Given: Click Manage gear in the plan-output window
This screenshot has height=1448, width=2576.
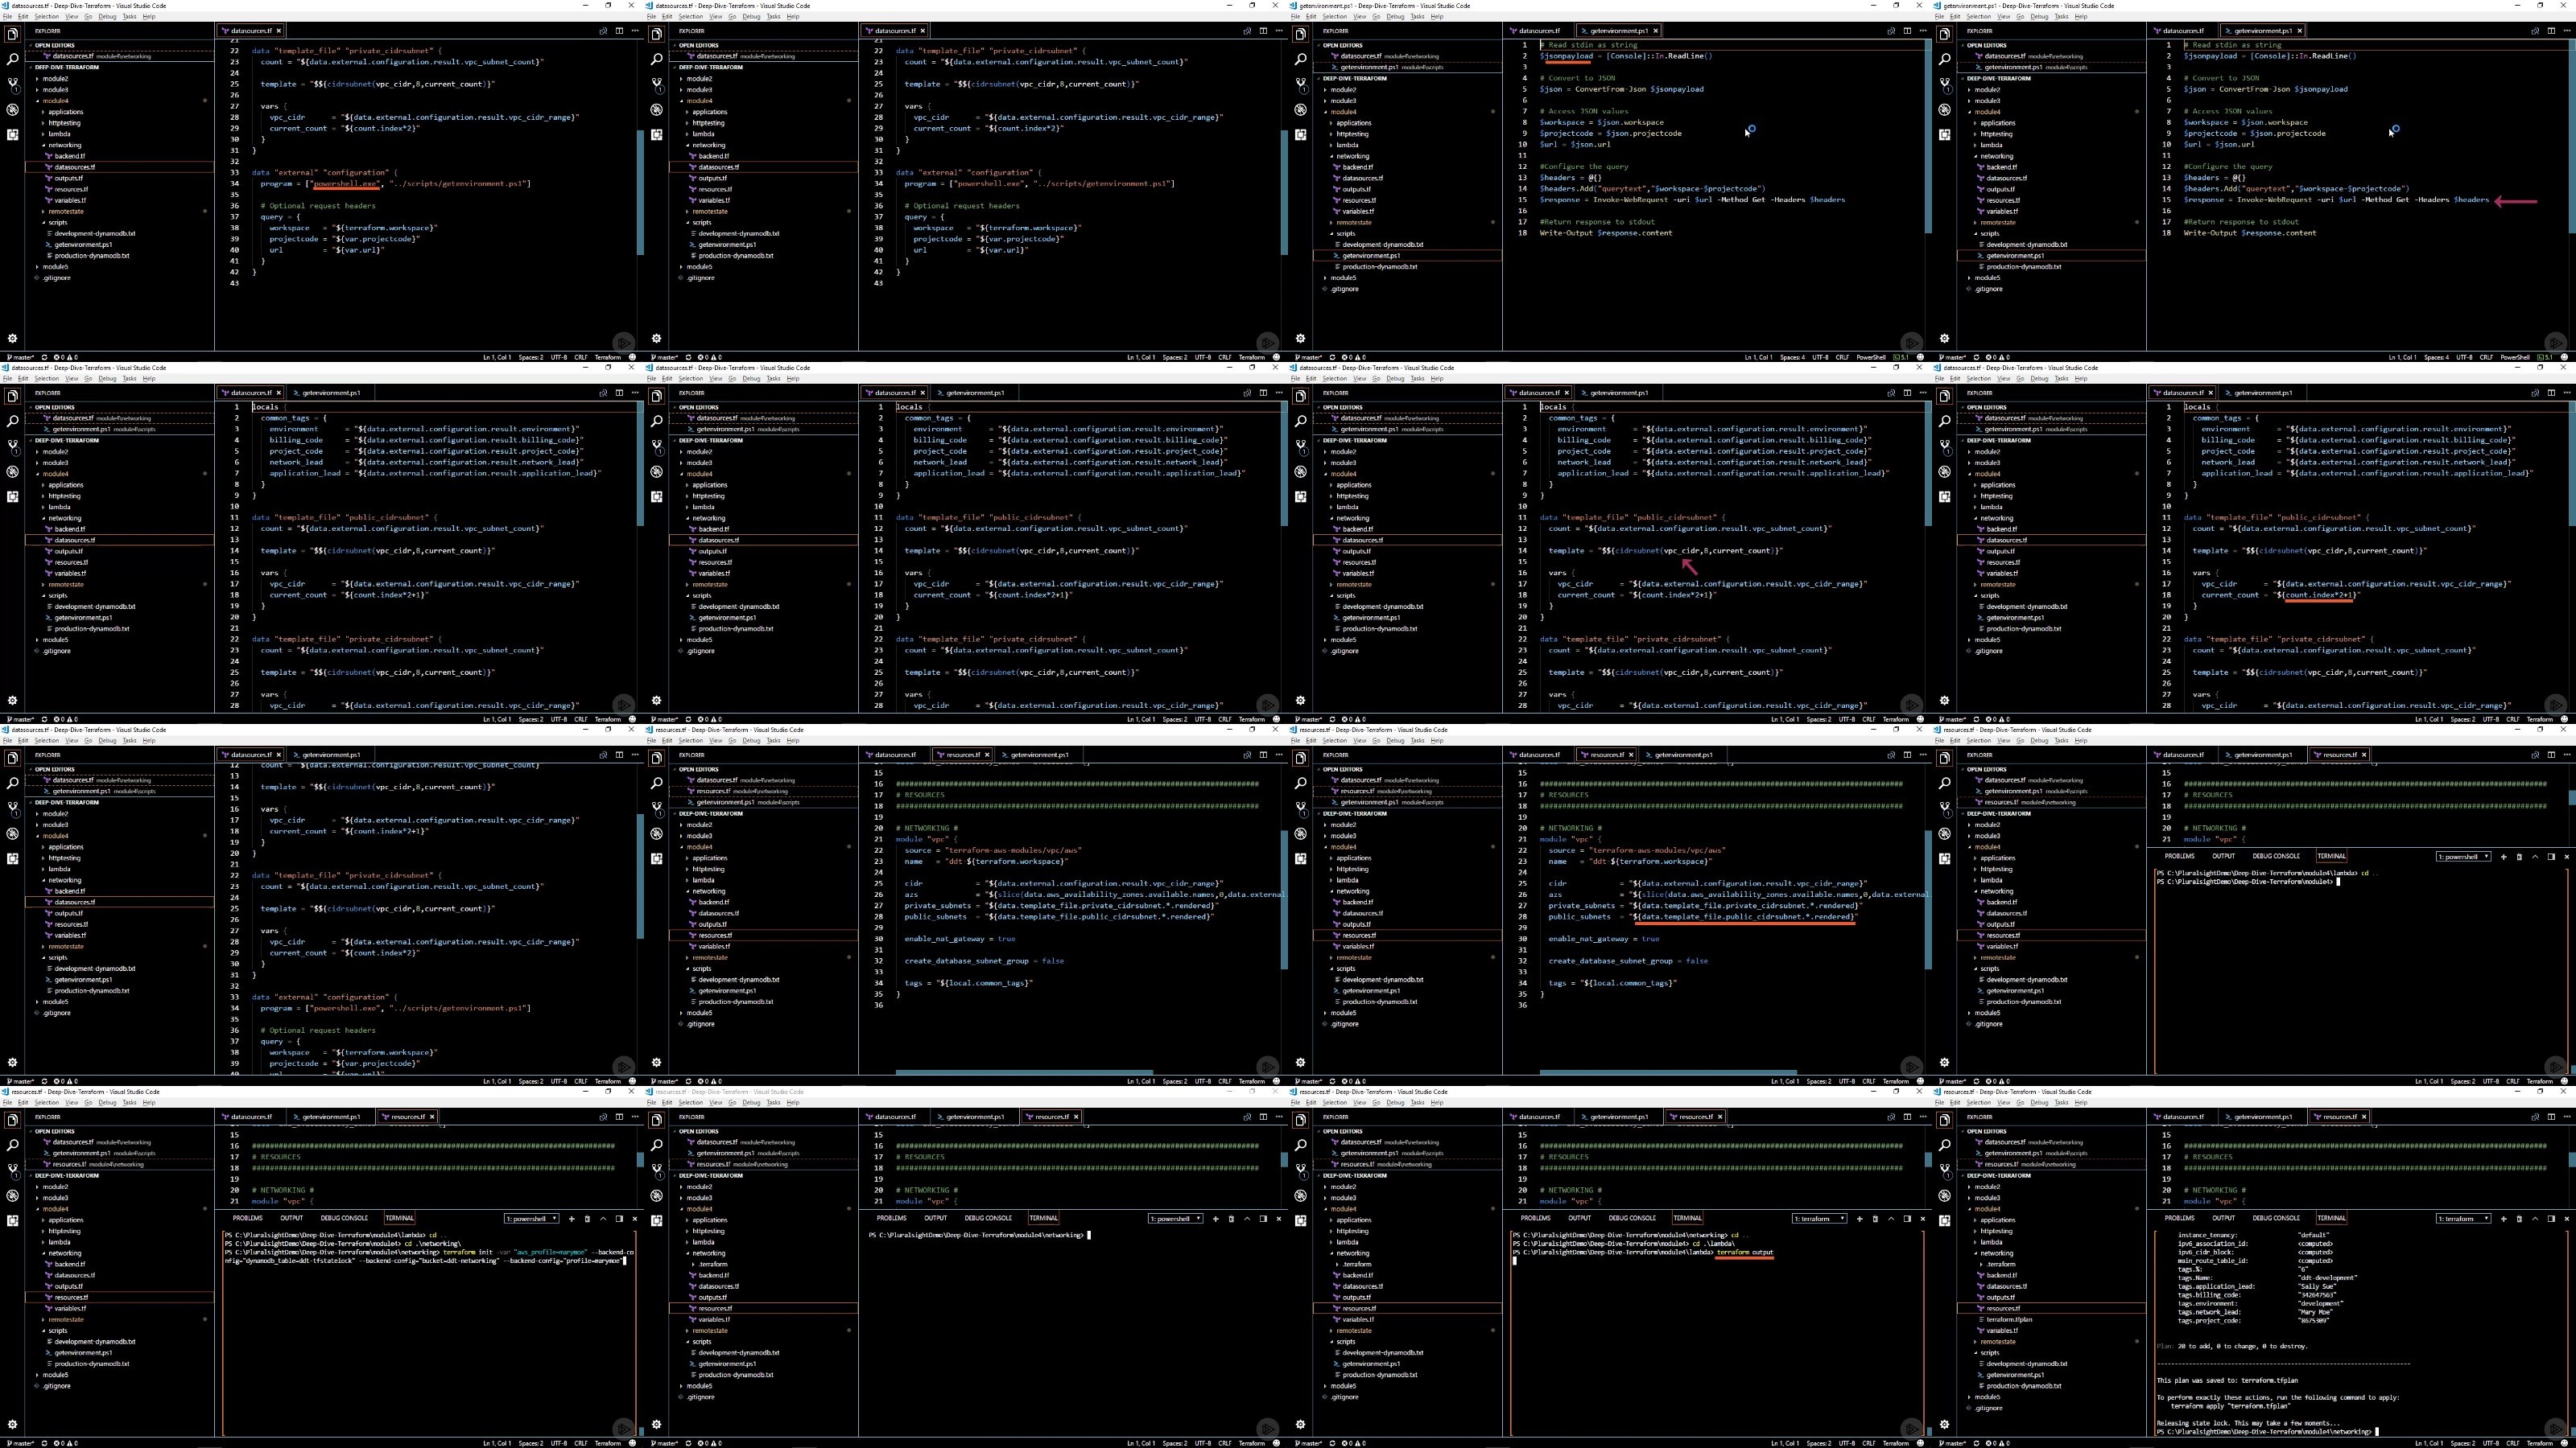Looking at the screenshot, I should point(1944,1425).
